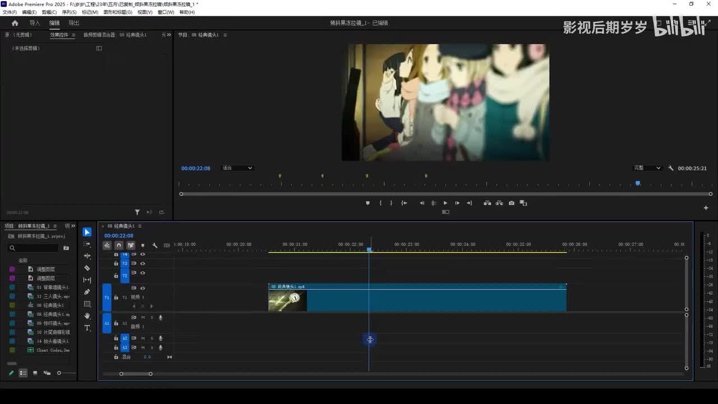Toggle linked selection in timeline
The height and width of the screenshot is (404, 718).
(131, 245)
